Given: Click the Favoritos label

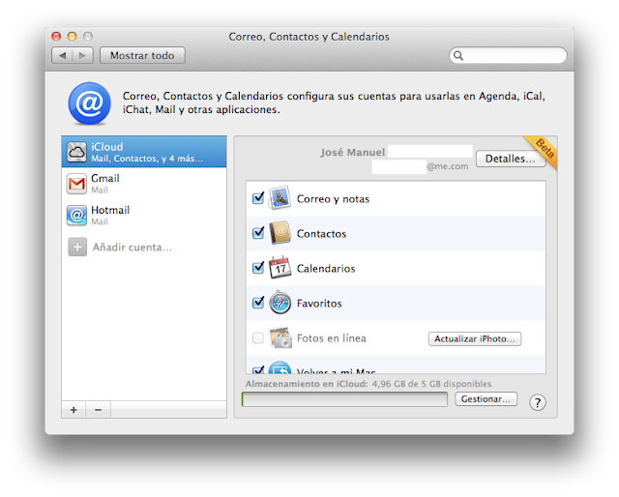Looking at the screenshot, I should pyautogui.click(x=319, y=304).
